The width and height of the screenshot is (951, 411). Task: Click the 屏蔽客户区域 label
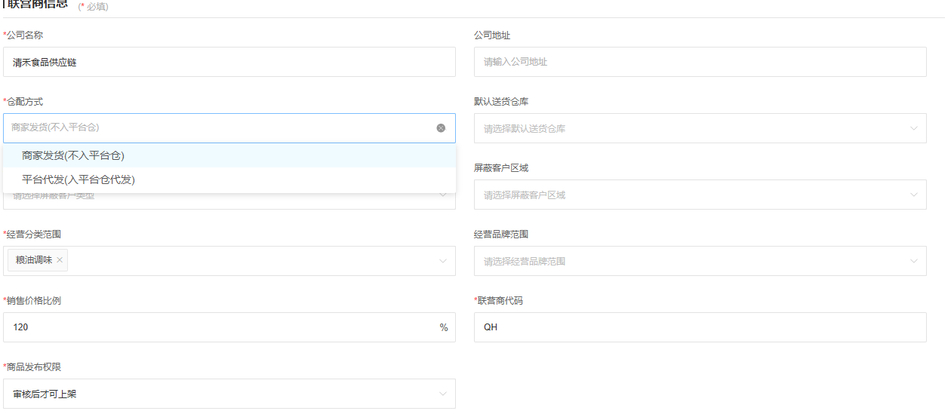tap(501, 167)
